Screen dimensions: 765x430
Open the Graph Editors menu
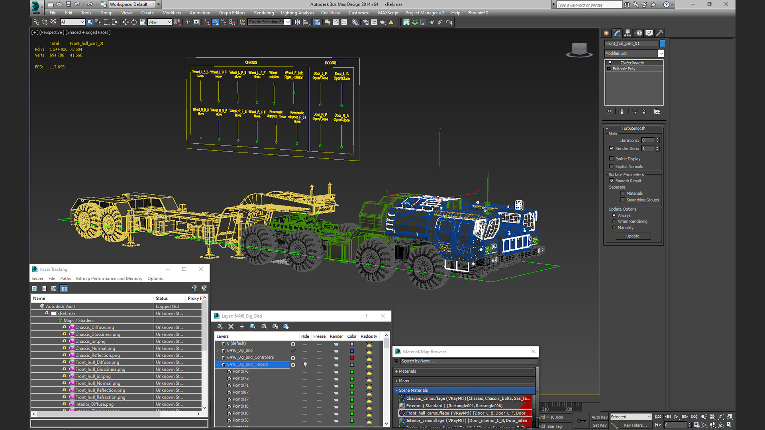coord(232,13)
